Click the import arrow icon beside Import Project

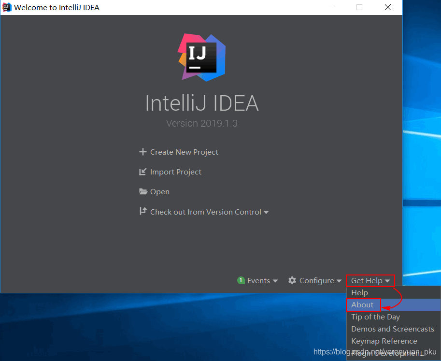[x=143, y=172]
